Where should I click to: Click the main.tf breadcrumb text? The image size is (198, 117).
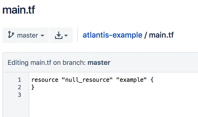(161, 35)
